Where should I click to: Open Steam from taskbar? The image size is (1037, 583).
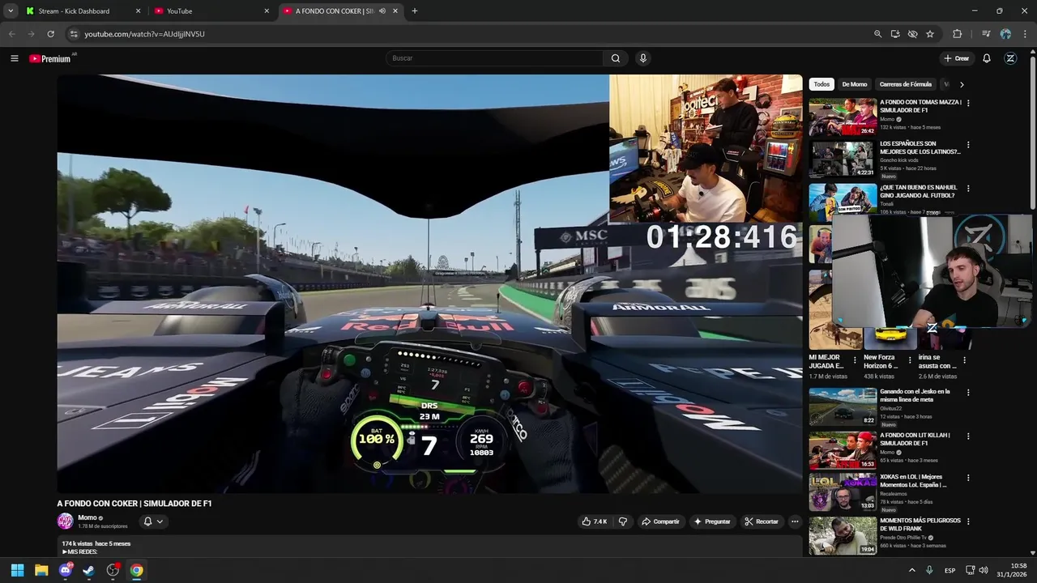[x=89, y=570]
